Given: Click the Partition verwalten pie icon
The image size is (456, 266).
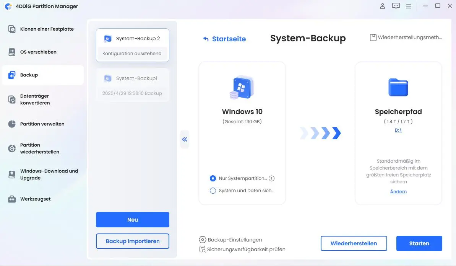Looking at the screenshot, I should point(11,124).
